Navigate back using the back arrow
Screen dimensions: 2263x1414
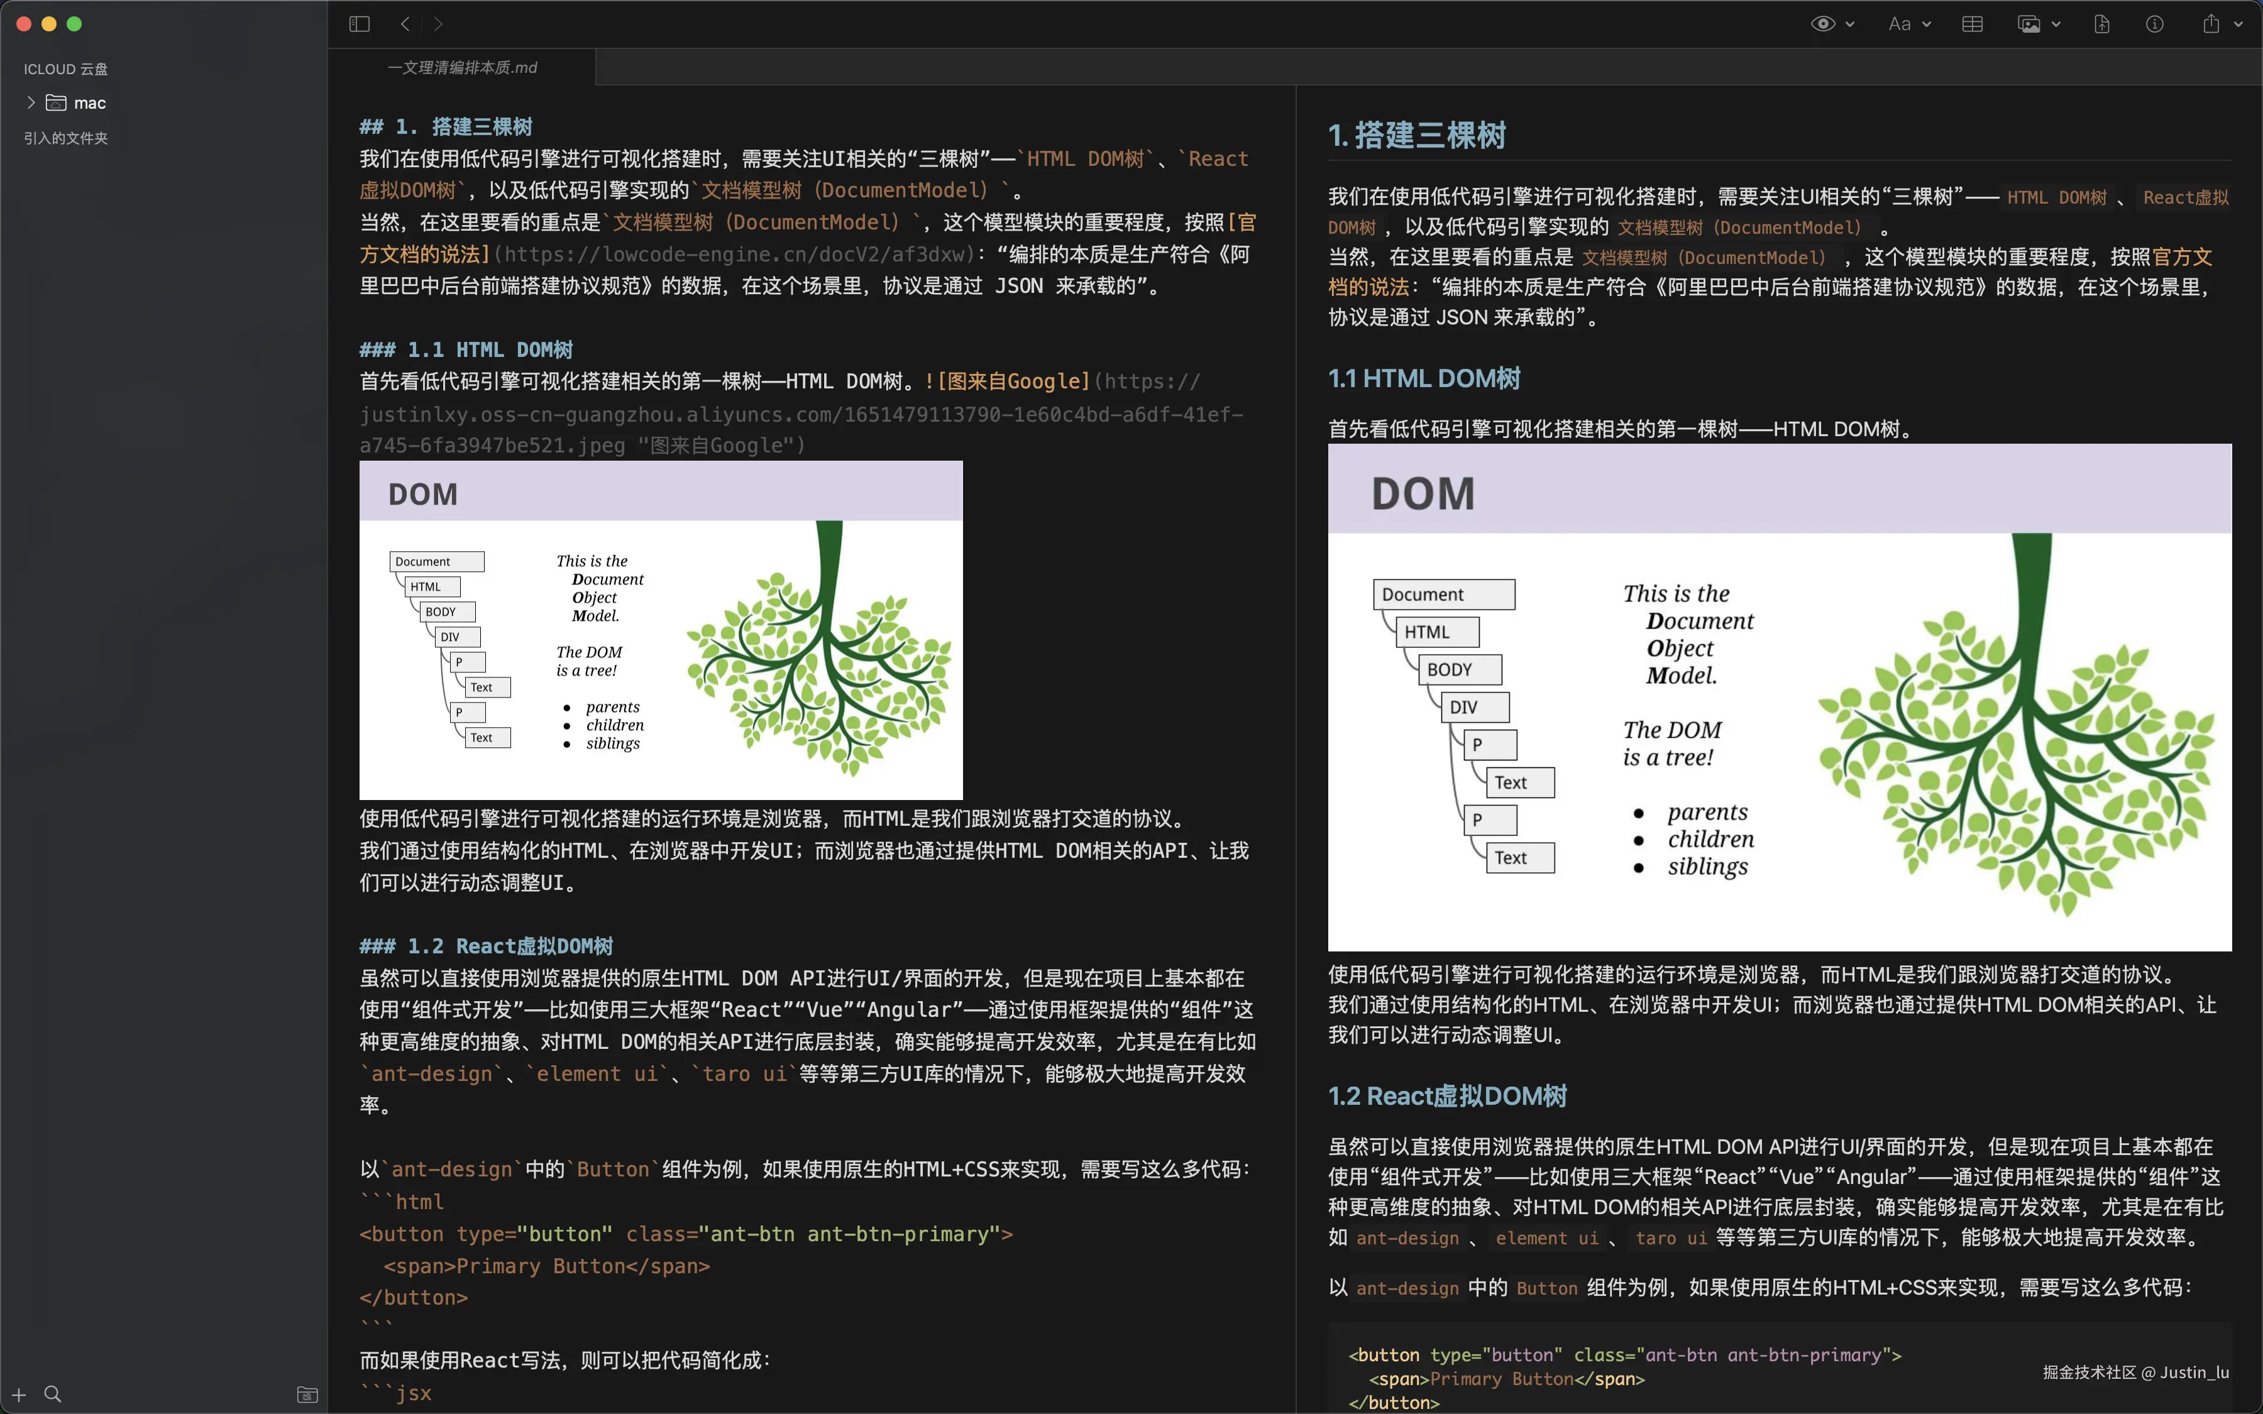[x=405, y=23]
